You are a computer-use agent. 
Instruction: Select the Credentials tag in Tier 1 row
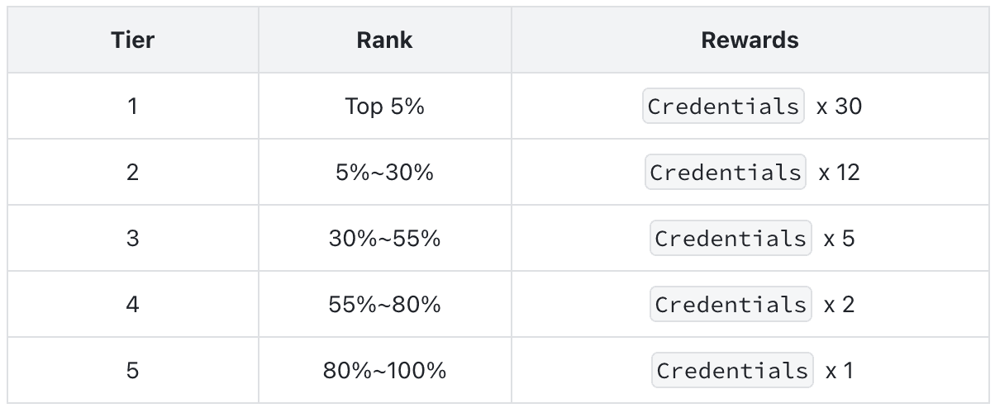tap(724, 106)
